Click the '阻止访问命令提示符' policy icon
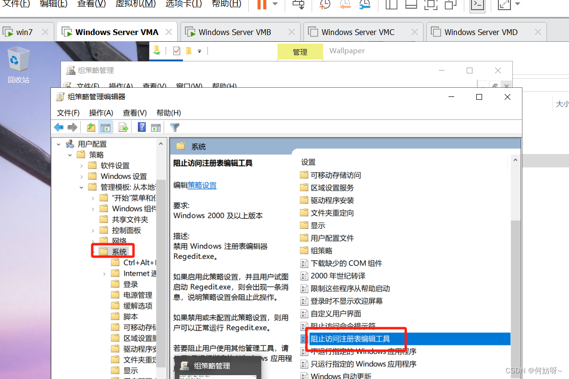 pos(304,326)
